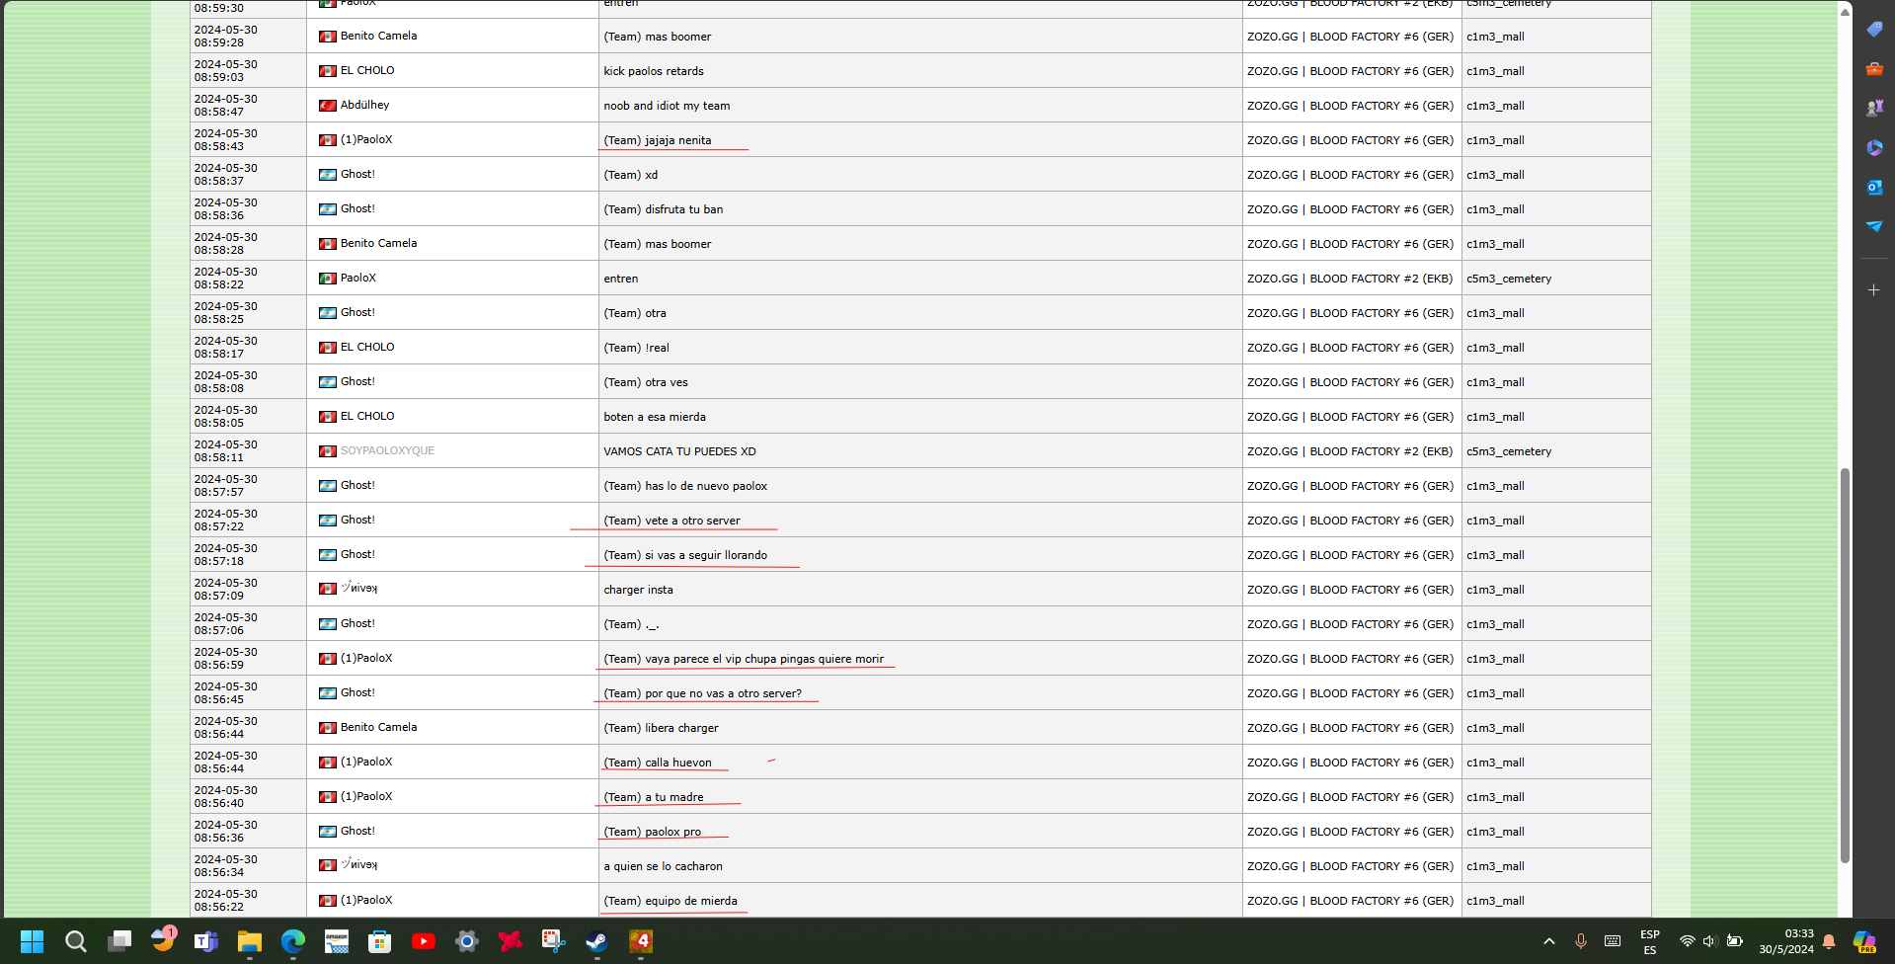Launch Microsoft 365 from Edge sidebar
This screenshot has width=1895, height=964.
click(x=1873, y=147)
